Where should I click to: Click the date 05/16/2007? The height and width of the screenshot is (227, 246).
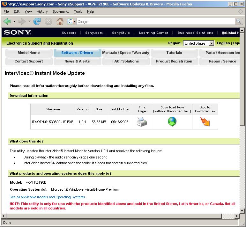[x=120, y=122]
